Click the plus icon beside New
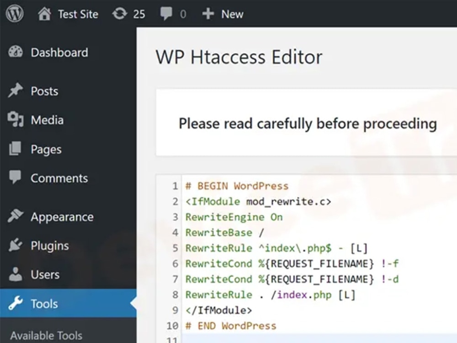 pyautogui.click(x=208, y=14)
